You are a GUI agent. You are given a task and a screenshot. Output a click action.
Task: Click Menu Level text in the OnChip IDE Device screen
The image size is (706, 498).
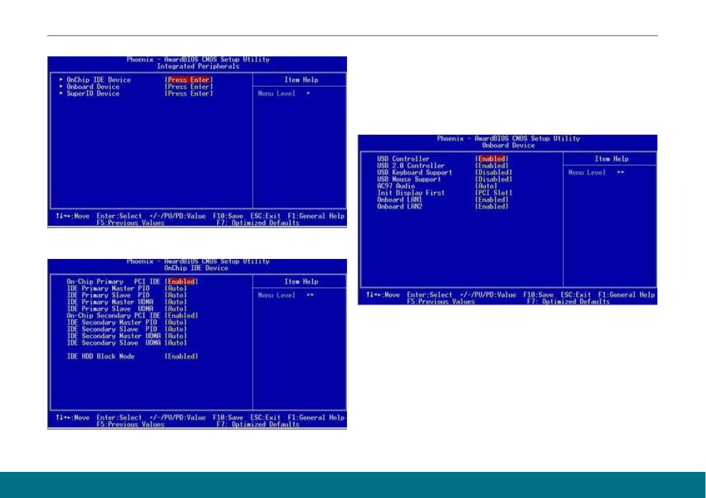point(276,295)
